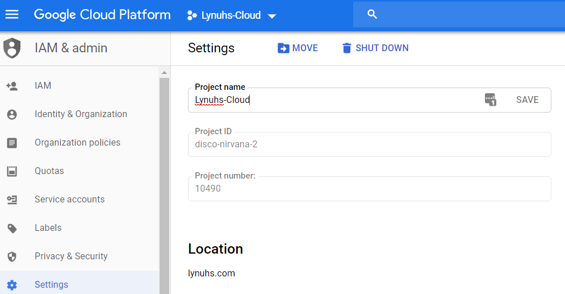Click the sidebar scroll up arrow
The width and height of the screenshot is (565, 294).
click(x=164, y=73)
